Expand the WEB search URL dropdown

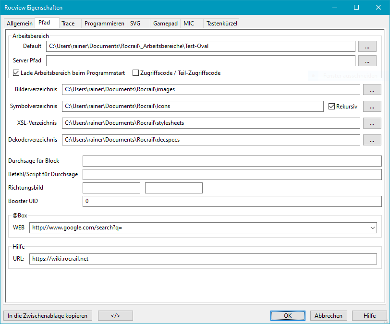click(x=373, y=228)
